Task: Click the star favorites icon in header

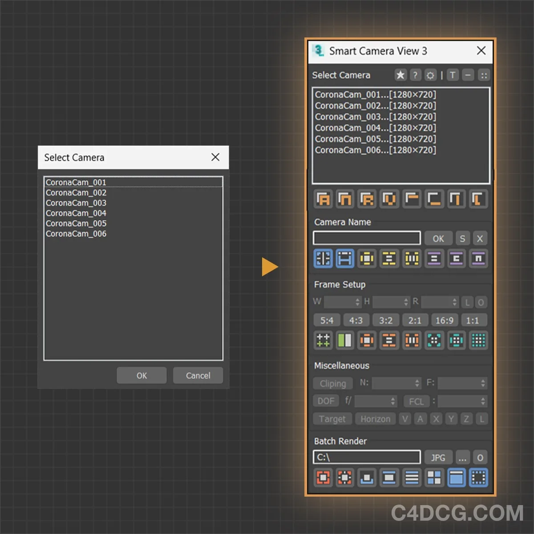Action: 400,75
